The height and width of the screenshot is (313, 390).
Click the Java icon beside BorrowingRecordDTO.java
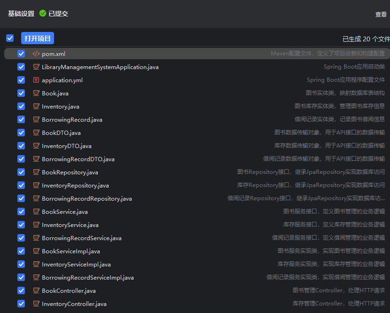tap(36, 159)
